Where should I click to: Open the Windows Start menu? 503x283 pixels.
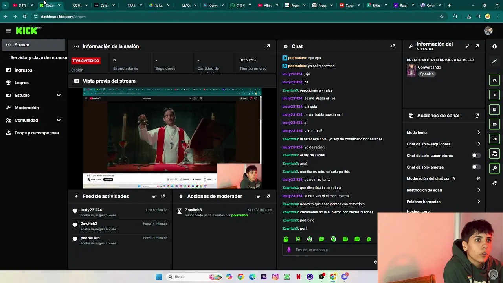159,277
